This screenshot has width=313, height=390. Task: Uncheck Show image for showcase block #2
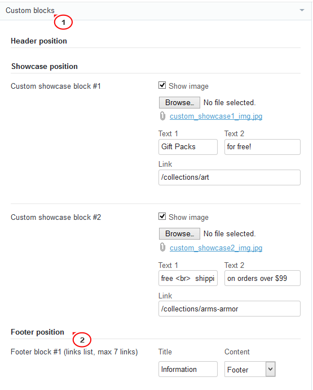click(x=162, y=216)
